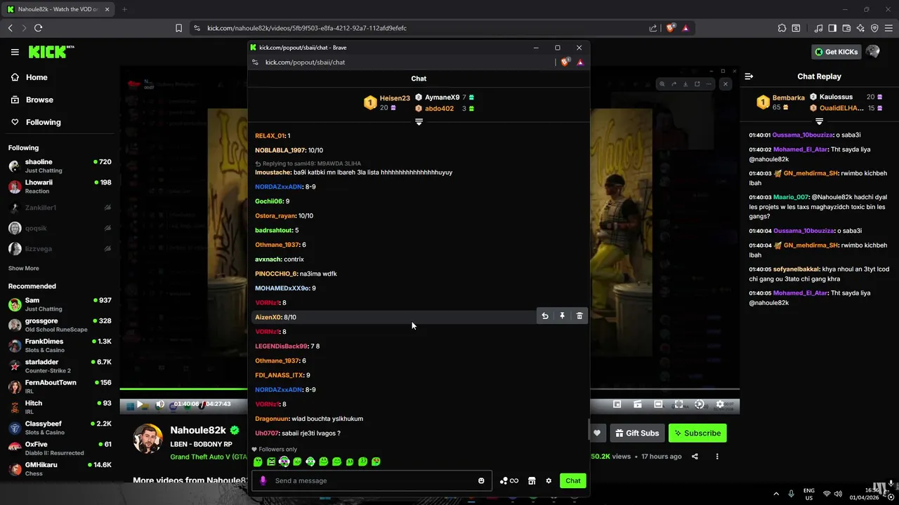Screen dimensions: 899x505
Task: Open GMHikaru Chess channel
Action: 60,469
